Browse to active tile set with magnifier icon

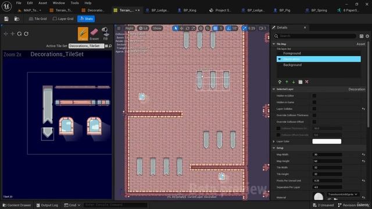(110, 46)
